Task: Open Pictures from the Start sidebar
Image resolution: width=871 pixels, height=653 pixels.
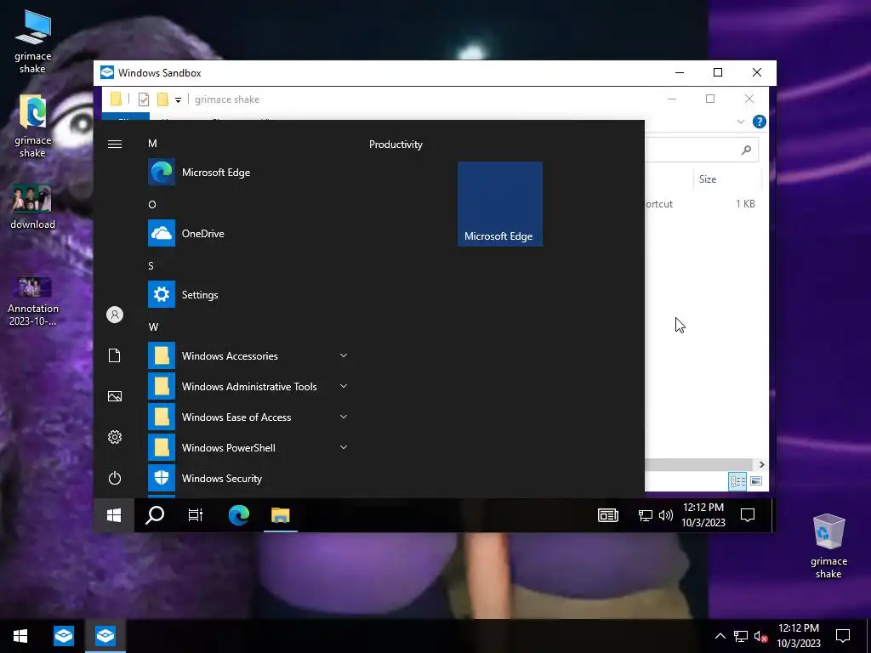Action: pyautogui.click(x=115, y=396)
